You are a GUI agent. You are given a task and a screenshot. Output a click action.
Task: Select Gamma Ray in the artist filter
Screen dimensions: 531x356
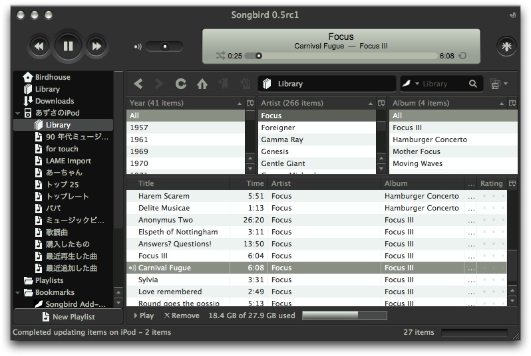tap(317, 139)
